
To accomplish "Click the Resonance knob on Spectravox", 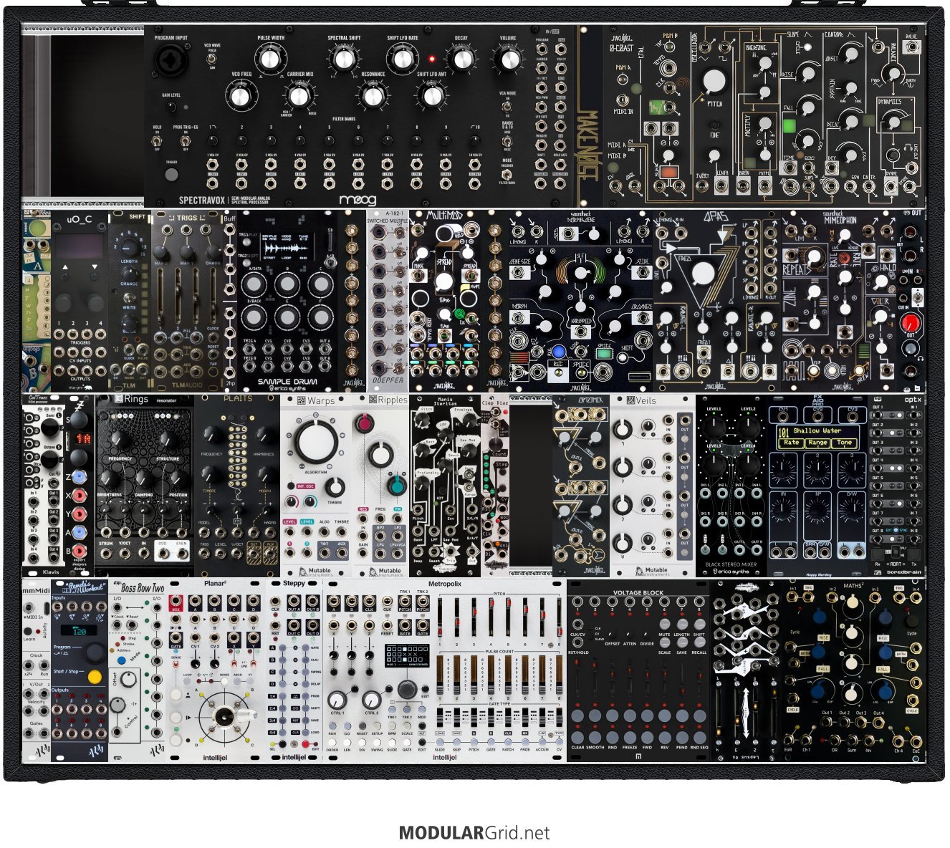I will pos(373,95).
